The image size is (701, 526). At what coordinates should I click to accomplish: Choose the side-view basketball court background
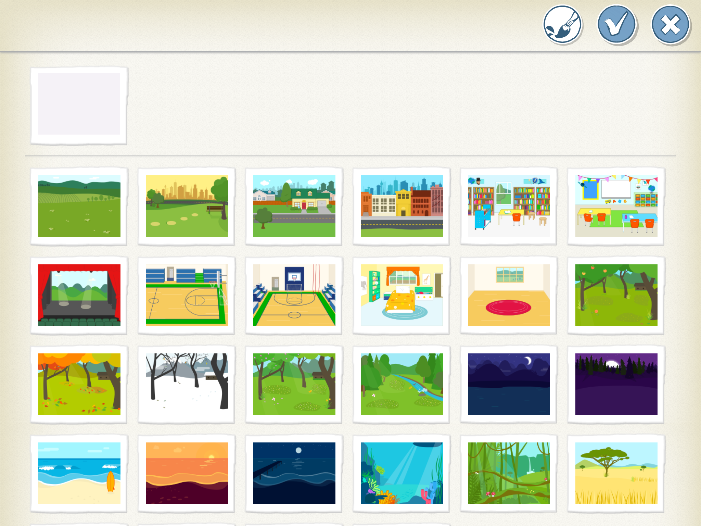(187, 295)
